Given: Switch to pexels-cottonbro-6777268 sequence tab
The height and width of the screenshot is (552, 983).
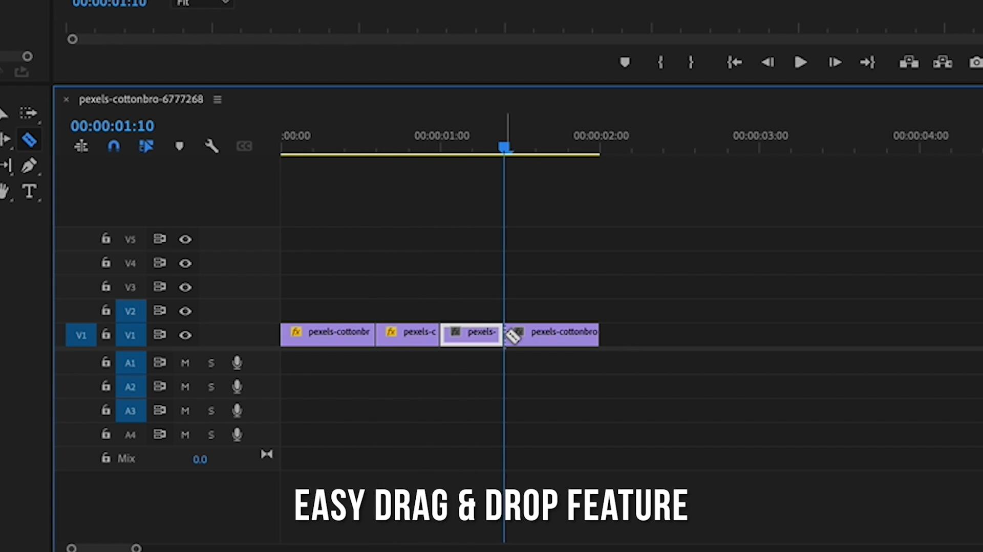Looking at the screenshot, I should pyautogui.click(x=141, y=99).
